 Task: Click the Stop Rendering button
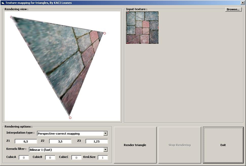(x=180, y=145)
